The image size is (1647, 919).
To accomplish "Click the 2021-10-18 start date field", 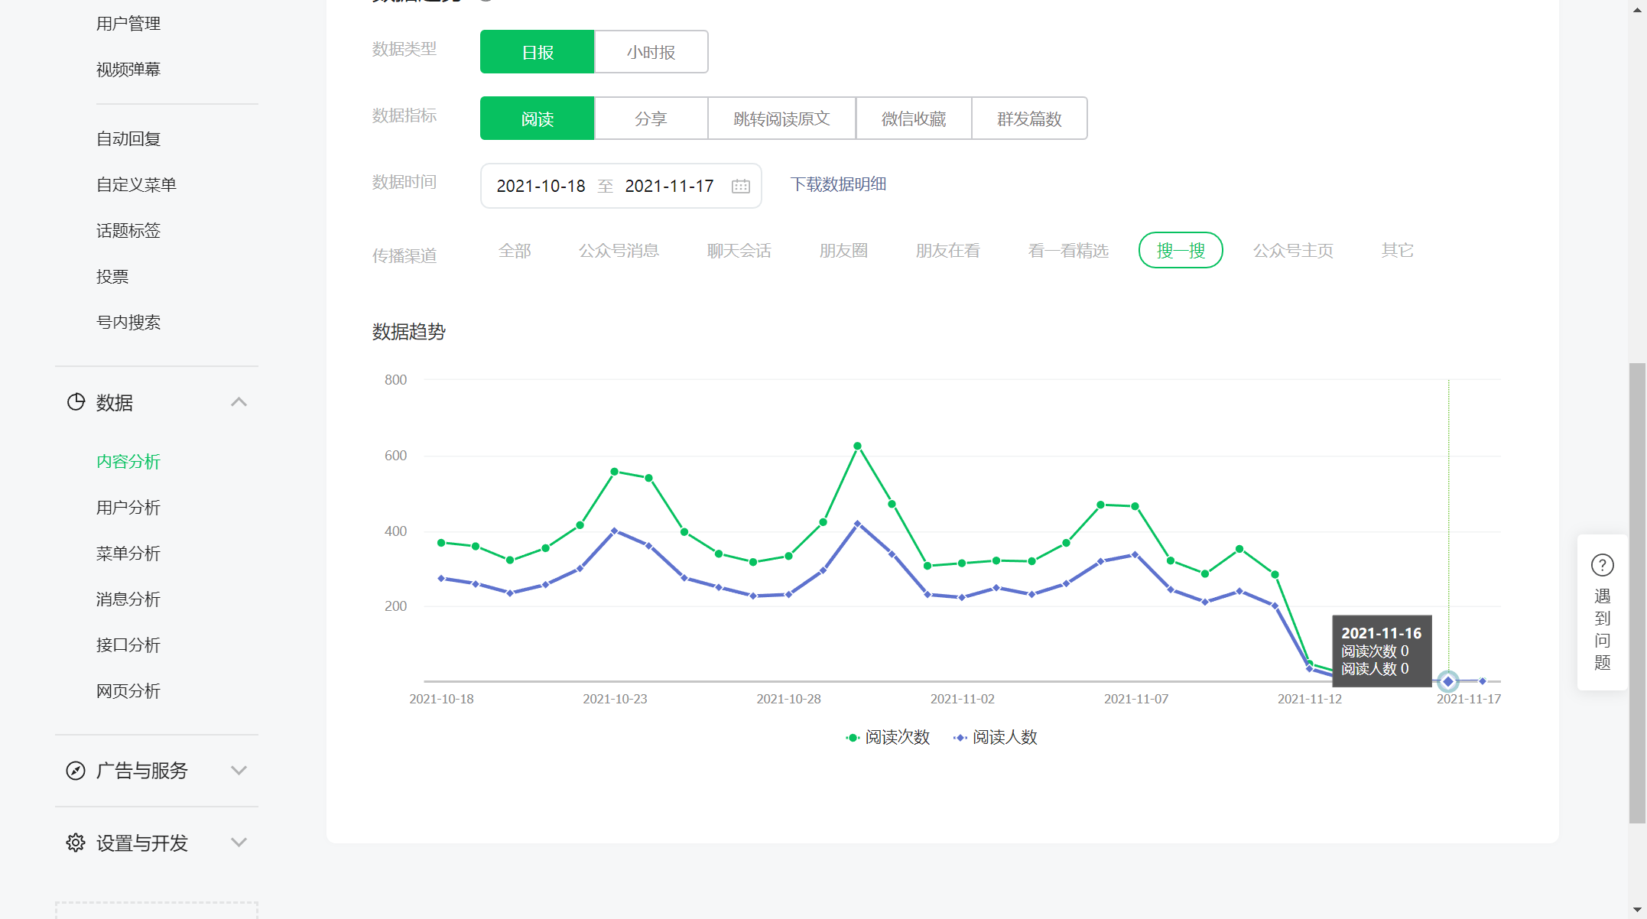I will coord(541,187).
